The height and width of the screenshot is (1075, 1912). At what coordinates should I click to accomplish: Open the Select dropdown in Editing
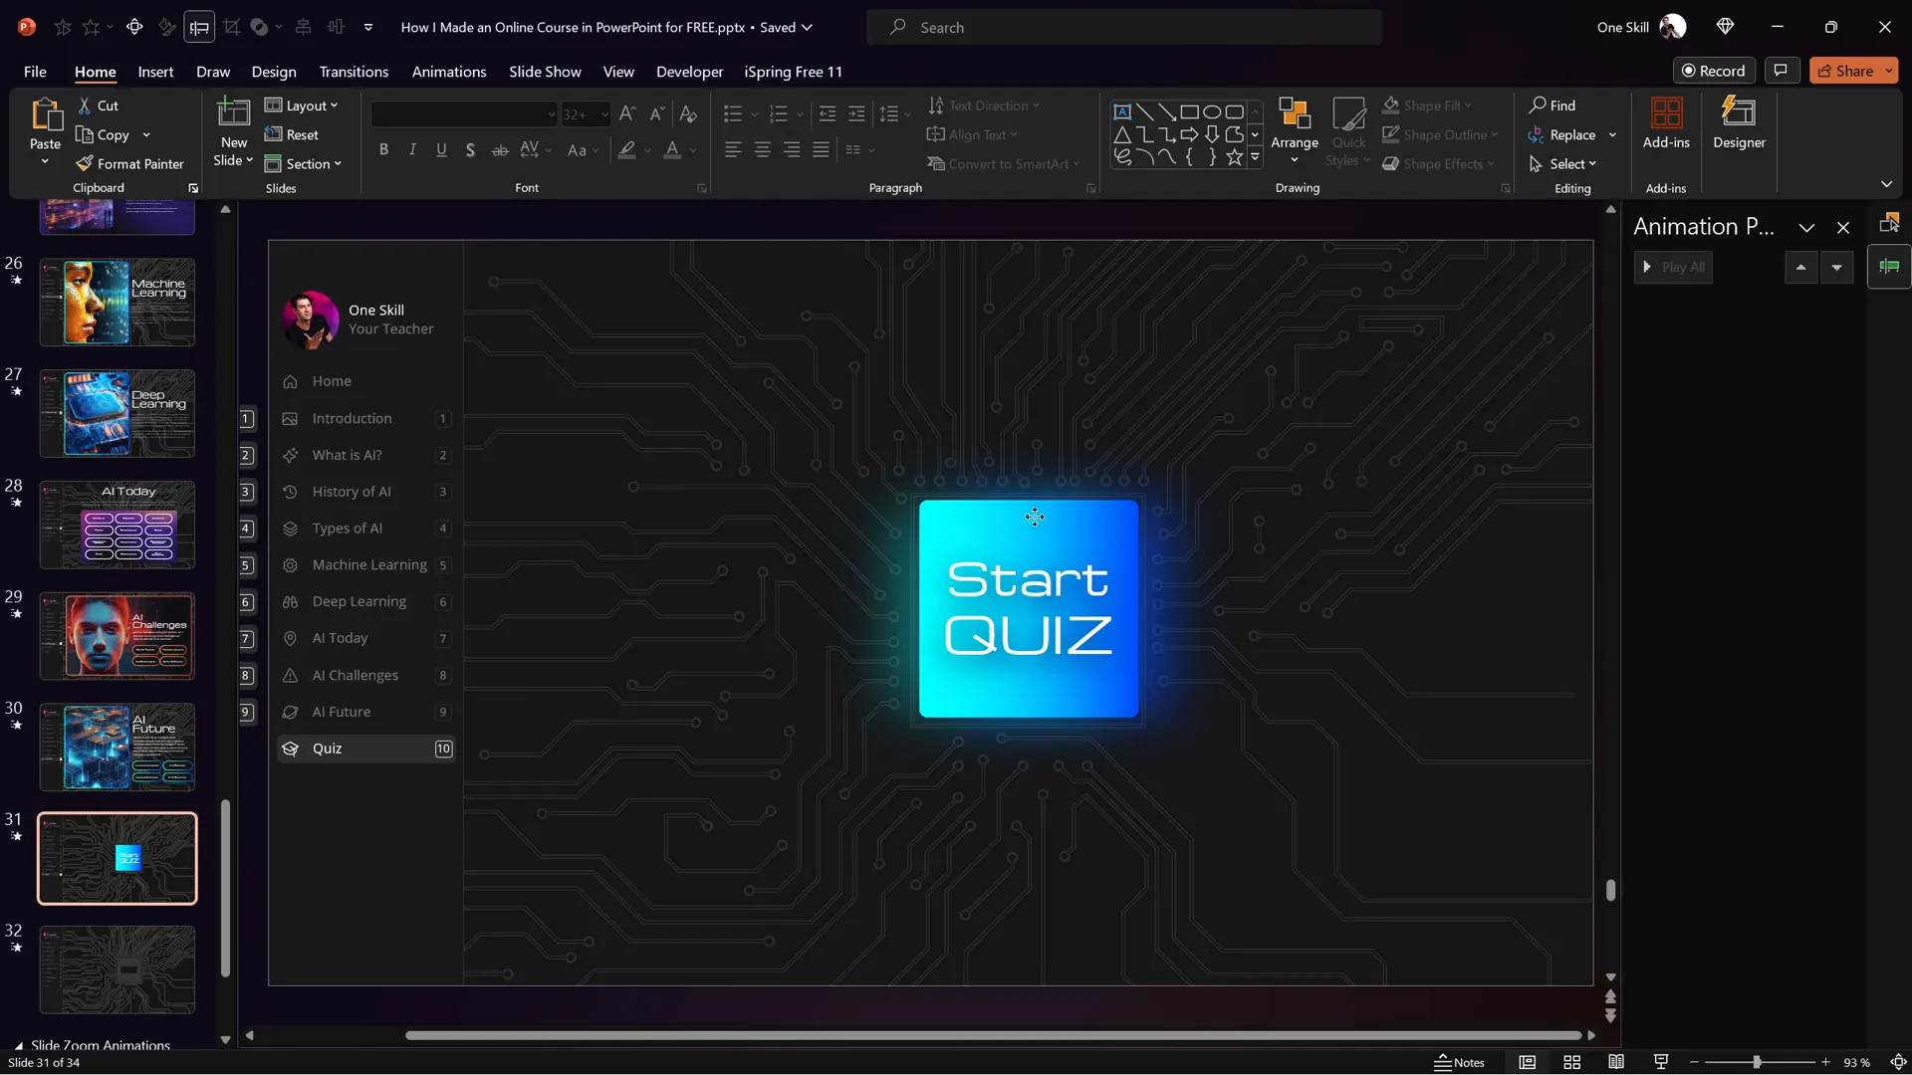(x=1562, y=164)
